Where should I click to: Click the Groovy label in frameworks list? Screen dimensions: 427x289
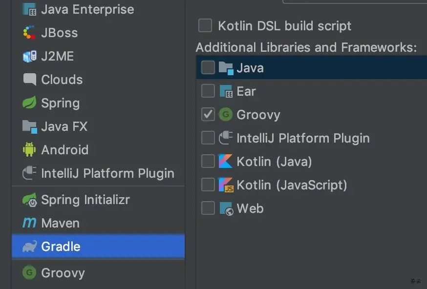258,115
